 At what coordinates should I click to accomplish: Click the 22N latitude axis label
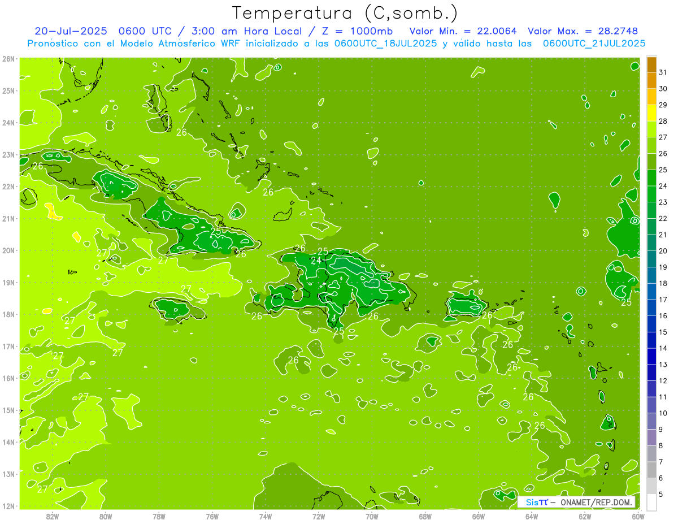(8, 187)
